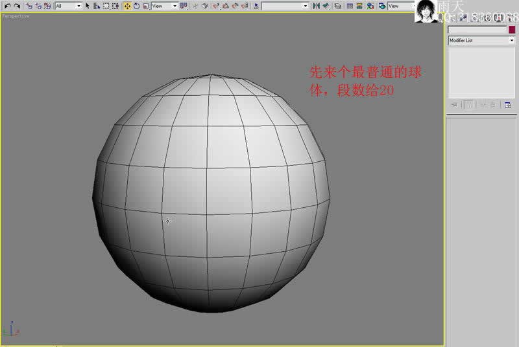Click the Remove Modifier icon
The image size is (519, 347).
493,105
